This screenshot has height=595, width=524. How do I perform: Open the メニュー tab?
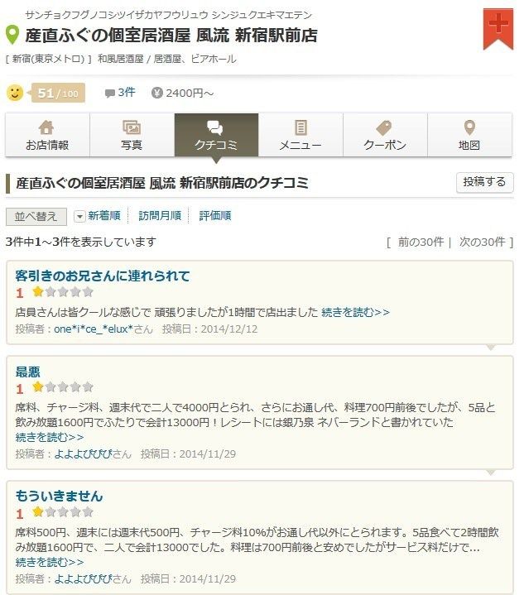click(300, 135)
